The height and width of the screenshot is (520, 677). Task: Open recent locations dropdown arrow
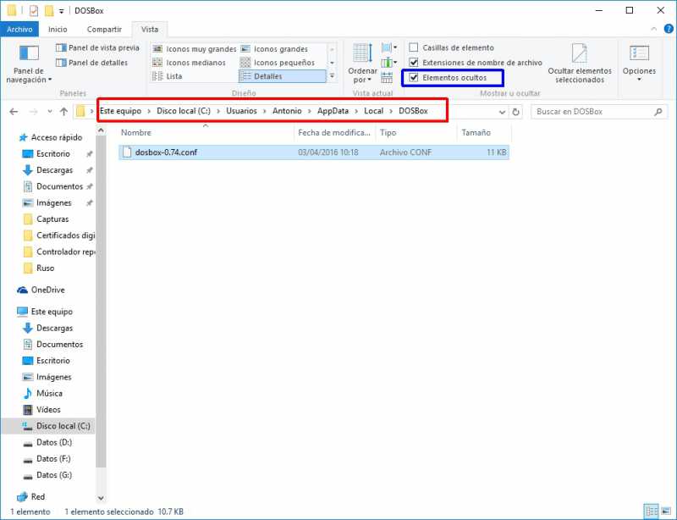(50, 112)
